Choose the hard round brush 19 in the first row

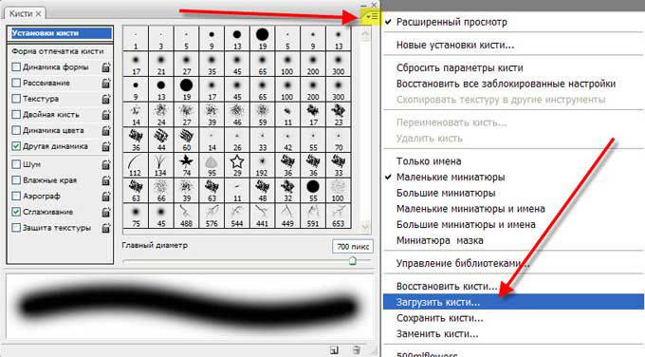(262, 38)
